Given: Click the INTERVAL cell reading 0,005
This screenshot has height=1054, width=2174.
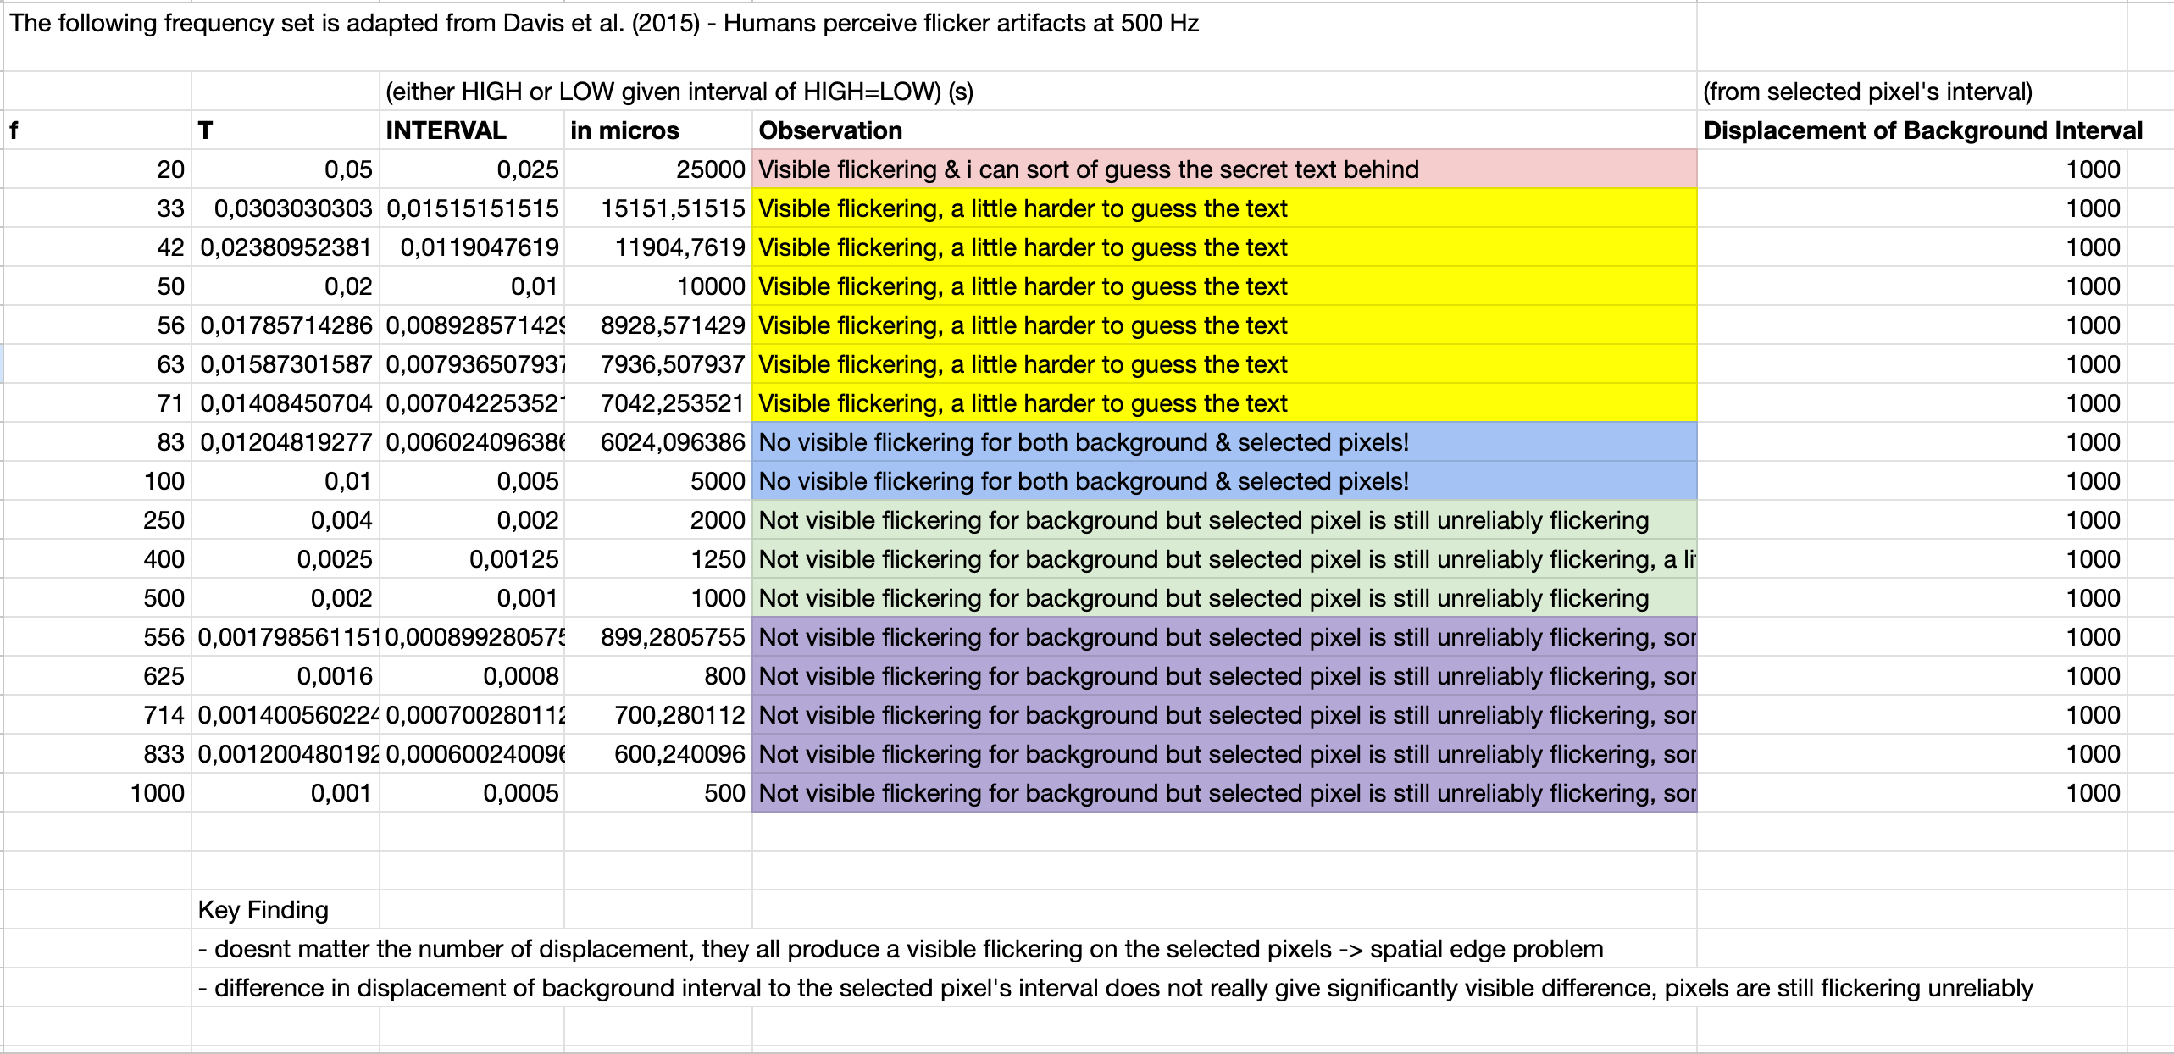Looking at the screenshot, I should point(472,480).
